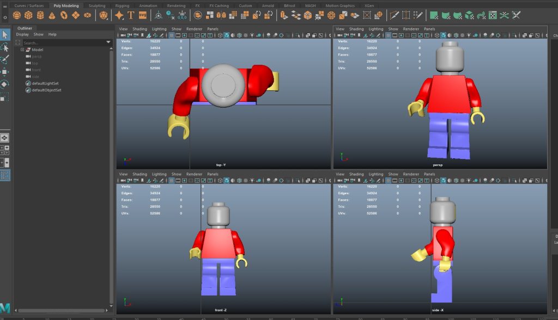Click the polygon Type text tool
This screenshot has height=320, width=558.
pyautogui.click(x=131, y=15)
